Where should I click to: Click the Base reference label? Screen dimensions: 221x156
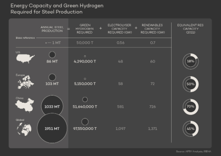(x=25, y=38)
